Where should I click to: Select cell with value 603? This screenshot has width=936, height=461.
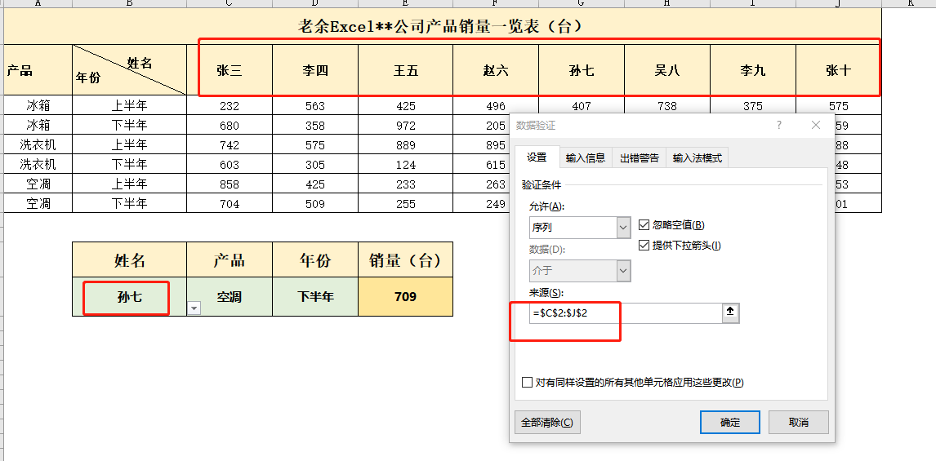230,164
